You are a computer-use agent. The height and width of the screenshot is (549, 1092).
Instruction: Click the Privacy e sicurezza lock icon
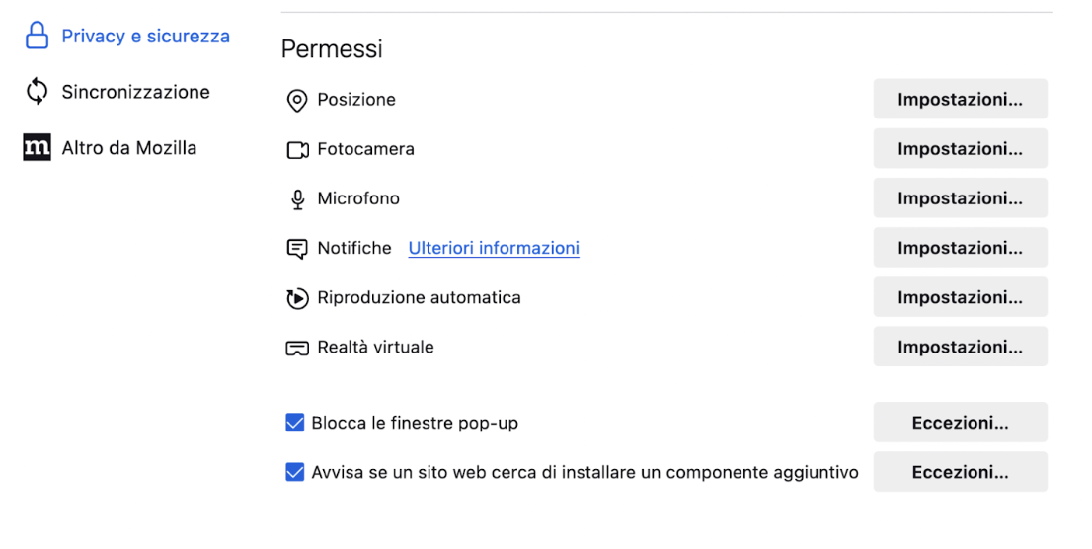coord(37,37)
